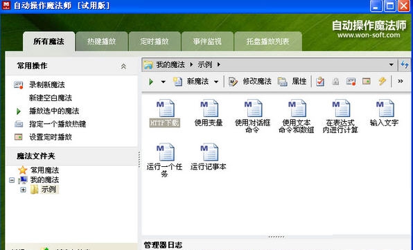Minimize the 自动操作魔法师 window

coord(376,6)
